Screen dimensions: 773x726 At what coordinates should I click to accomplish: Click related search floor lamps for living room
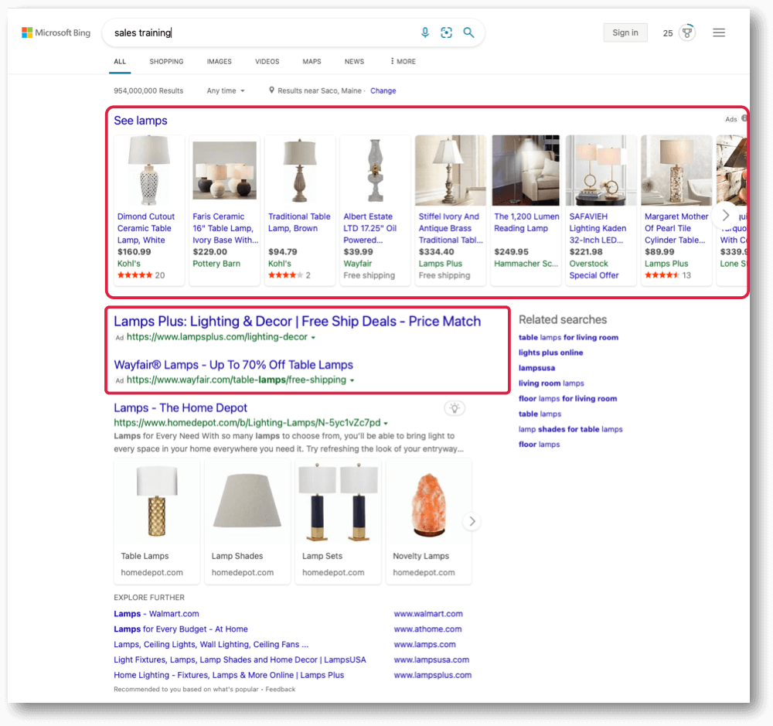tap(568, 398)
